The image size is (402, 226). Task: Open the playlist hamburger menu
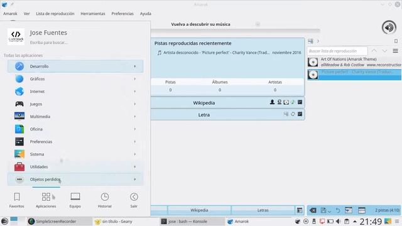(x=395, y=51)
